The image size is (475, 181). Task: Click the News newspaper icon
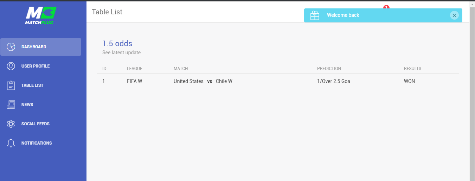pyautogui.click(x=11, y=105)
